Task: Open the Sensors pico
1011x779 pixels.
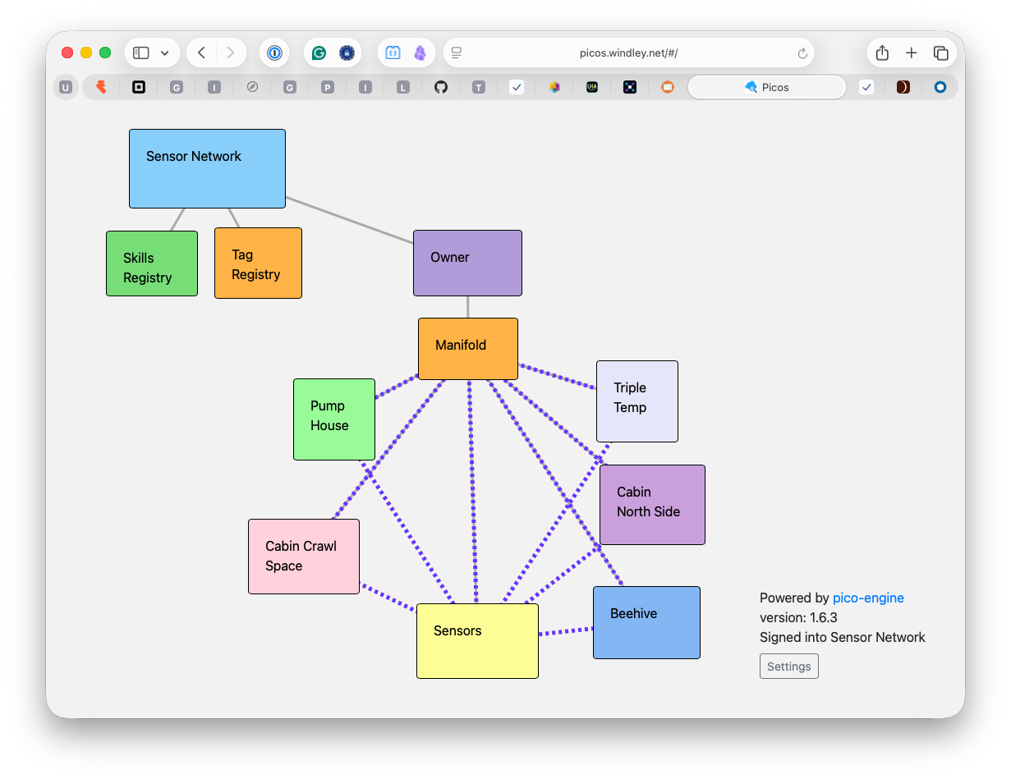Action: pyautogui.click(x=477, y=641)
